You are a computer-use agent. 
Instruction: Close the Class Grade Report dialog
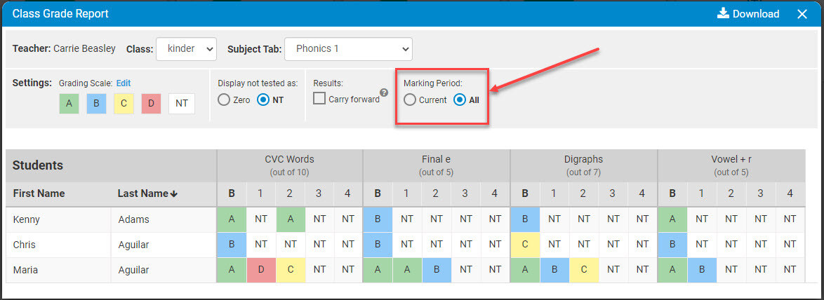click(802, 14)
